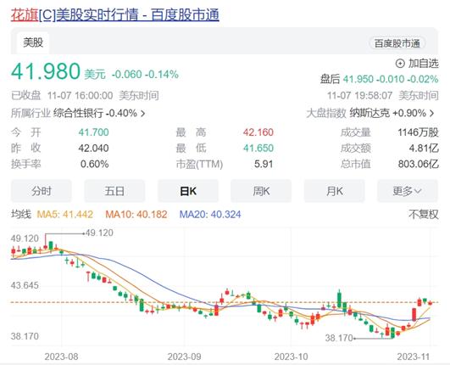
Task: Click the MA10: 40.182 indicator
Action: pos(136,215)
